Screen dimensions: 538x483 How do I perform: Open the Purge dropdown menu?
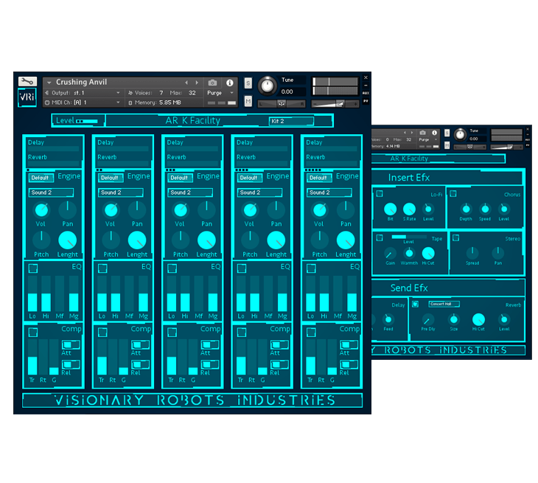220,93
